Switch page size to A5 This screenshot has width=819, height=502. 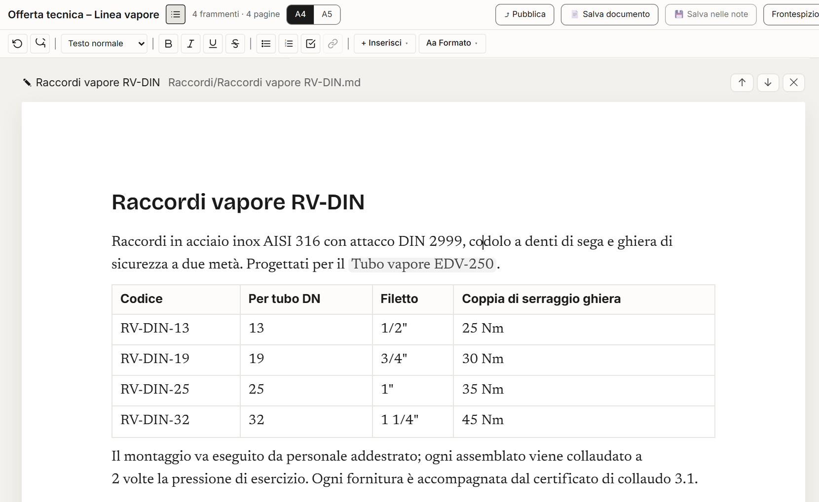click(327, 14)
